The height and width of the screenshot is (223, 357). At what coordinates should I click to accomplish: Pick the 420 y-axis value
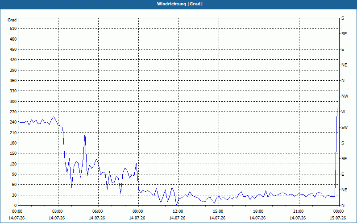click(13, 60)
